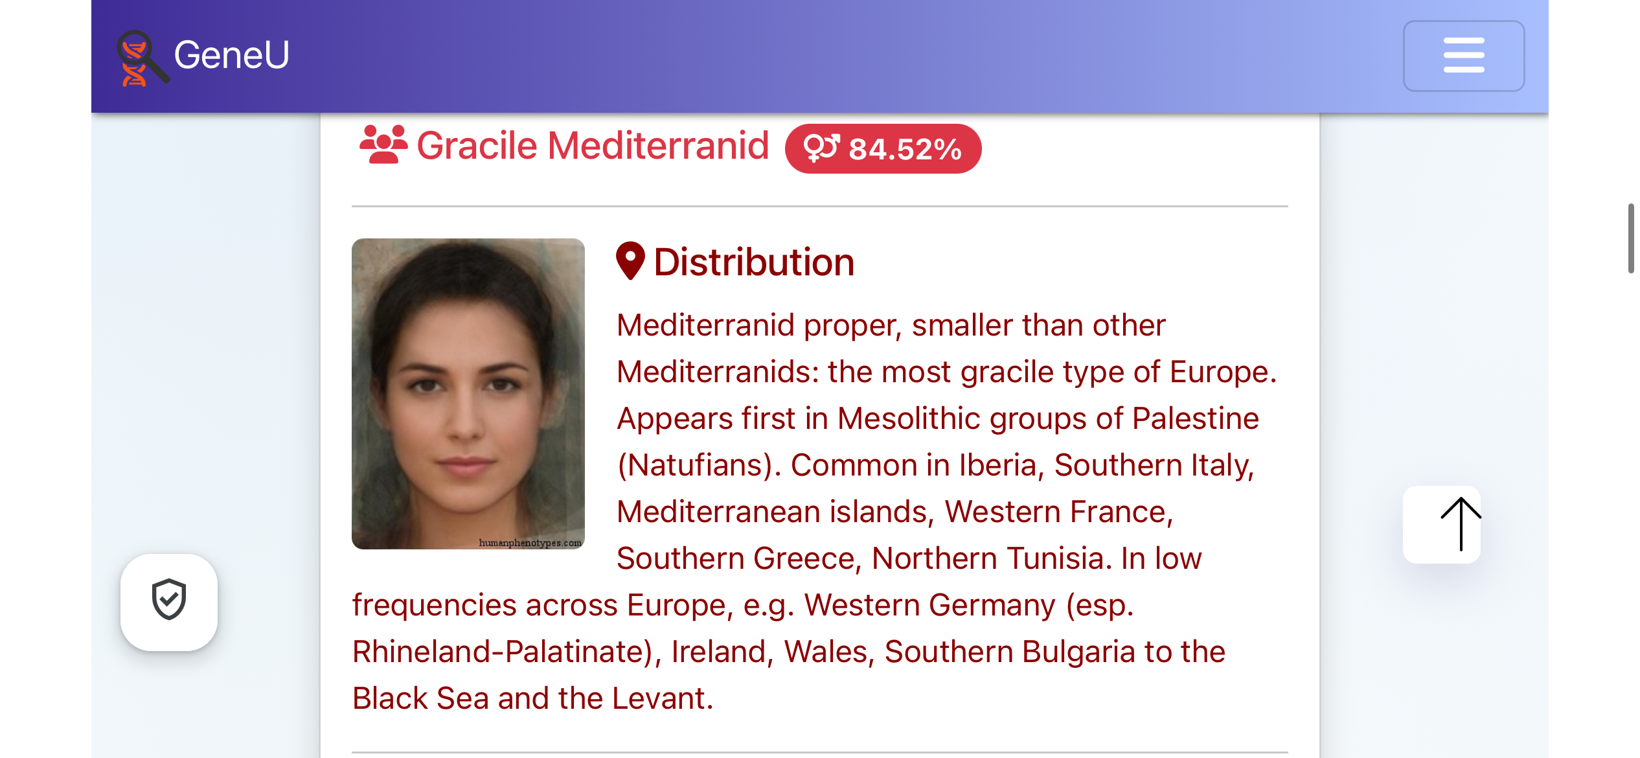Viewport: 1640px width, 758px height.
Task: Click the purple gradient top navigation bar
Action: click(x=819, y=56)
